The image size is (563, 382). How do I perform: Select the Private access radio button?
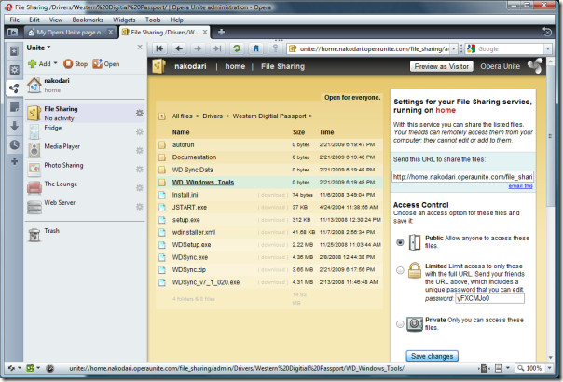[x=400, y=324]
